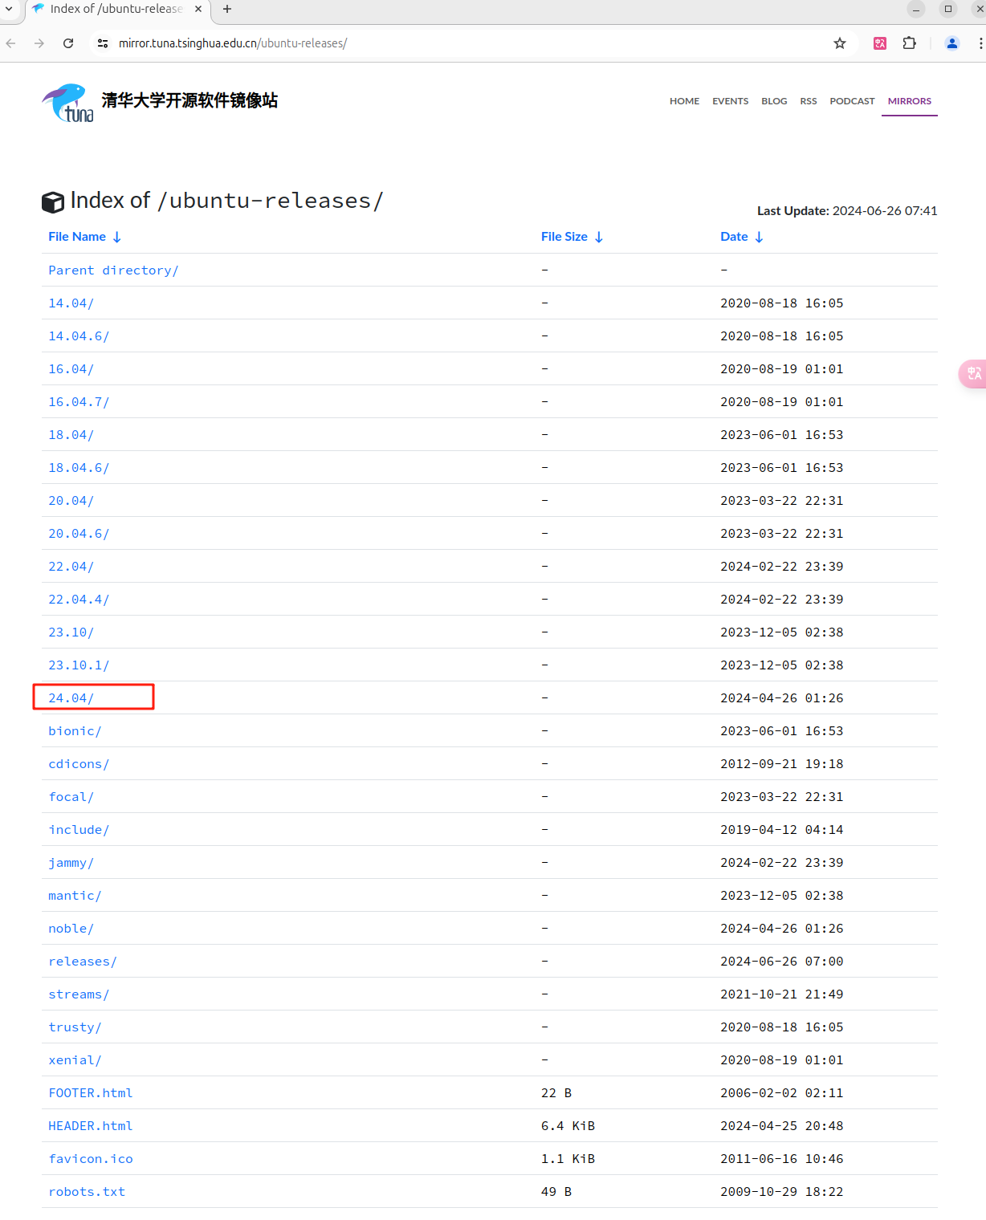Bookmark this page with the star icon

click(x=840, y=43)
